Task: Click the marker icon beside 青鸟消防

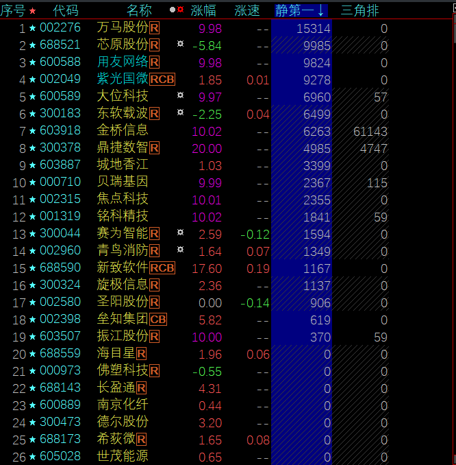Action: [180, 250]
